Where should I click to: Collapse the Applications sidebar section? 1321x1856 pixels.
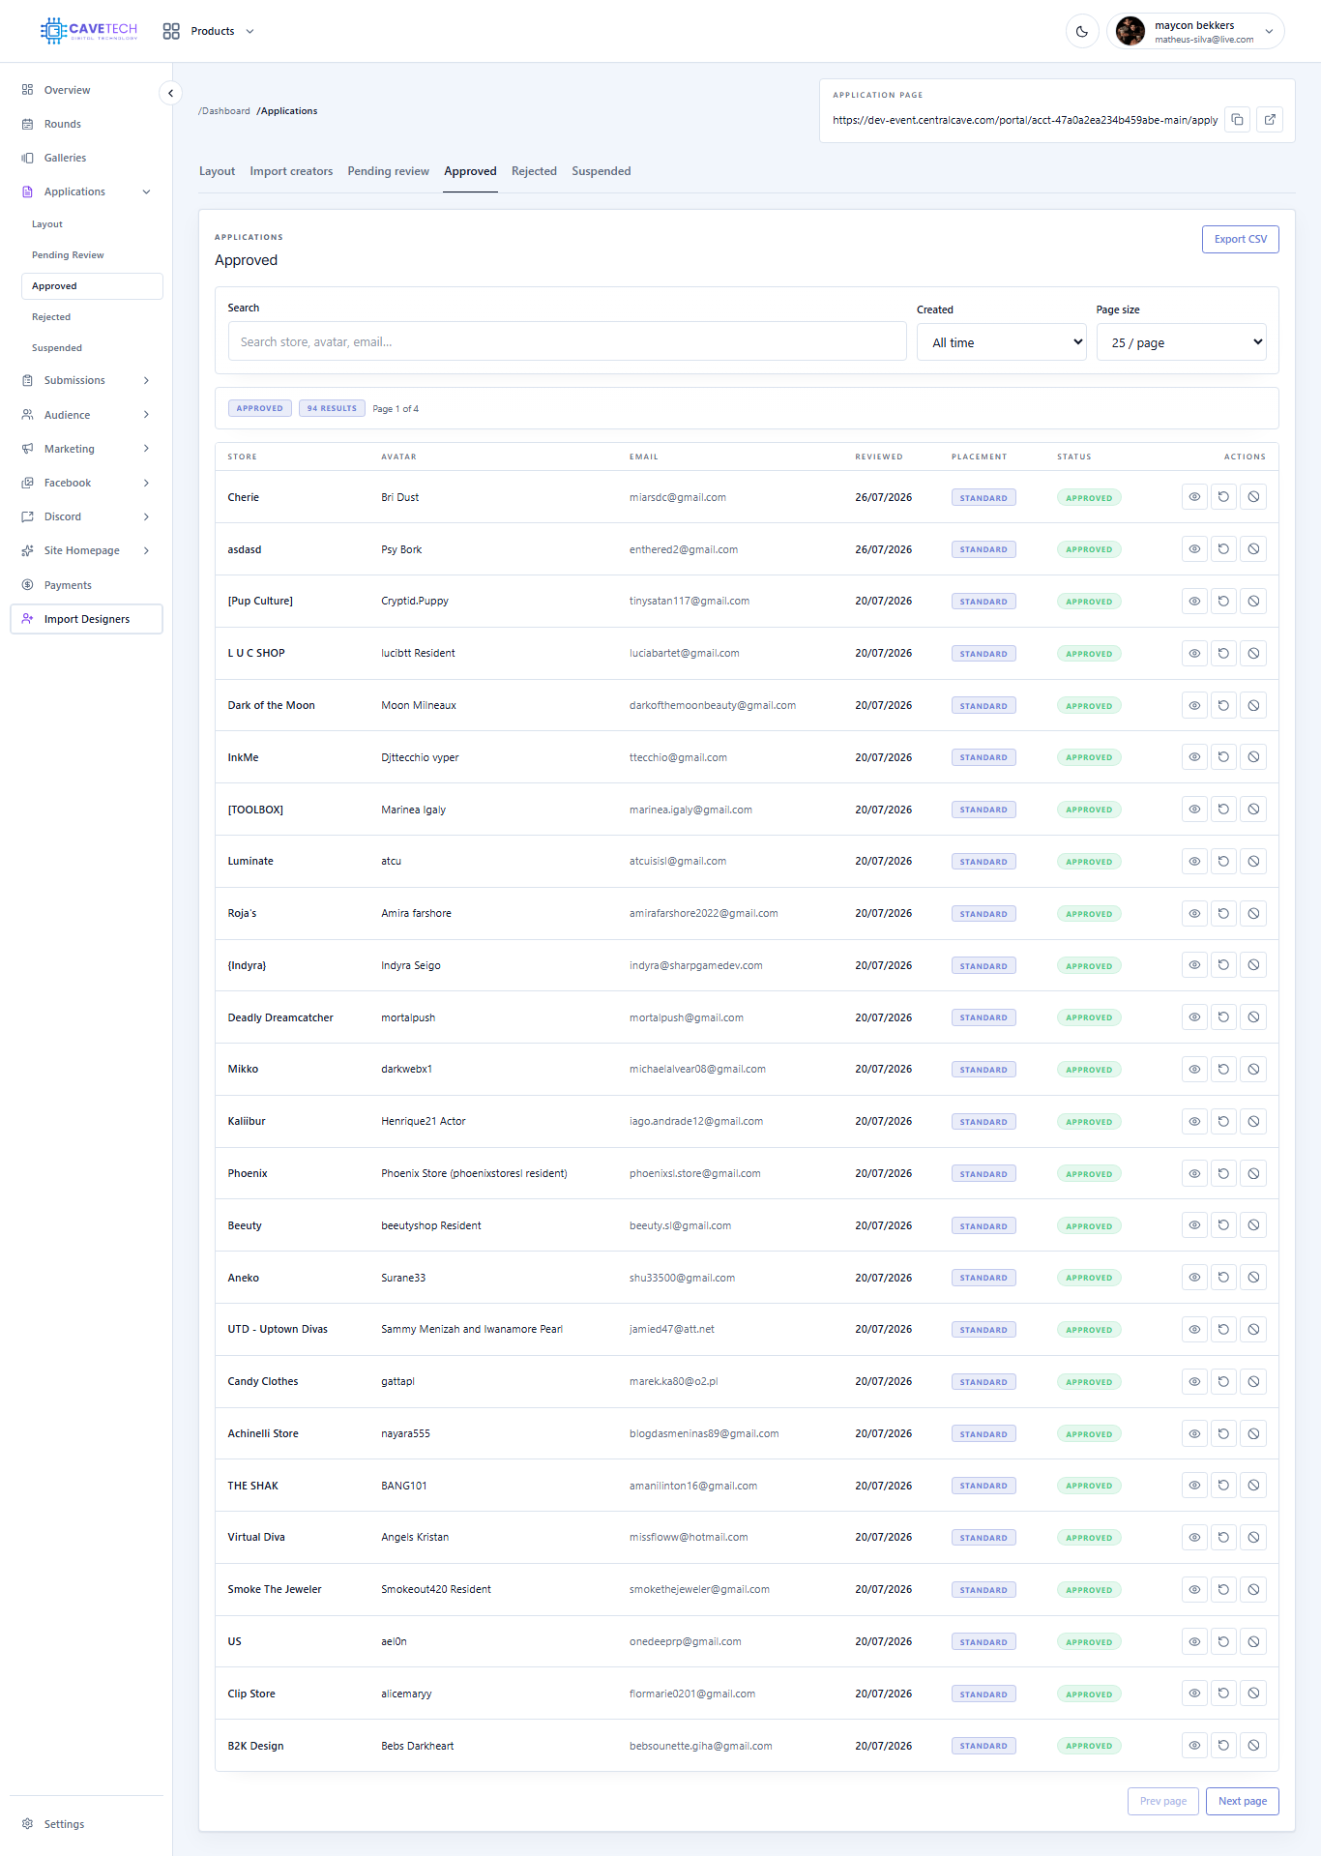[x=146, y=191]
